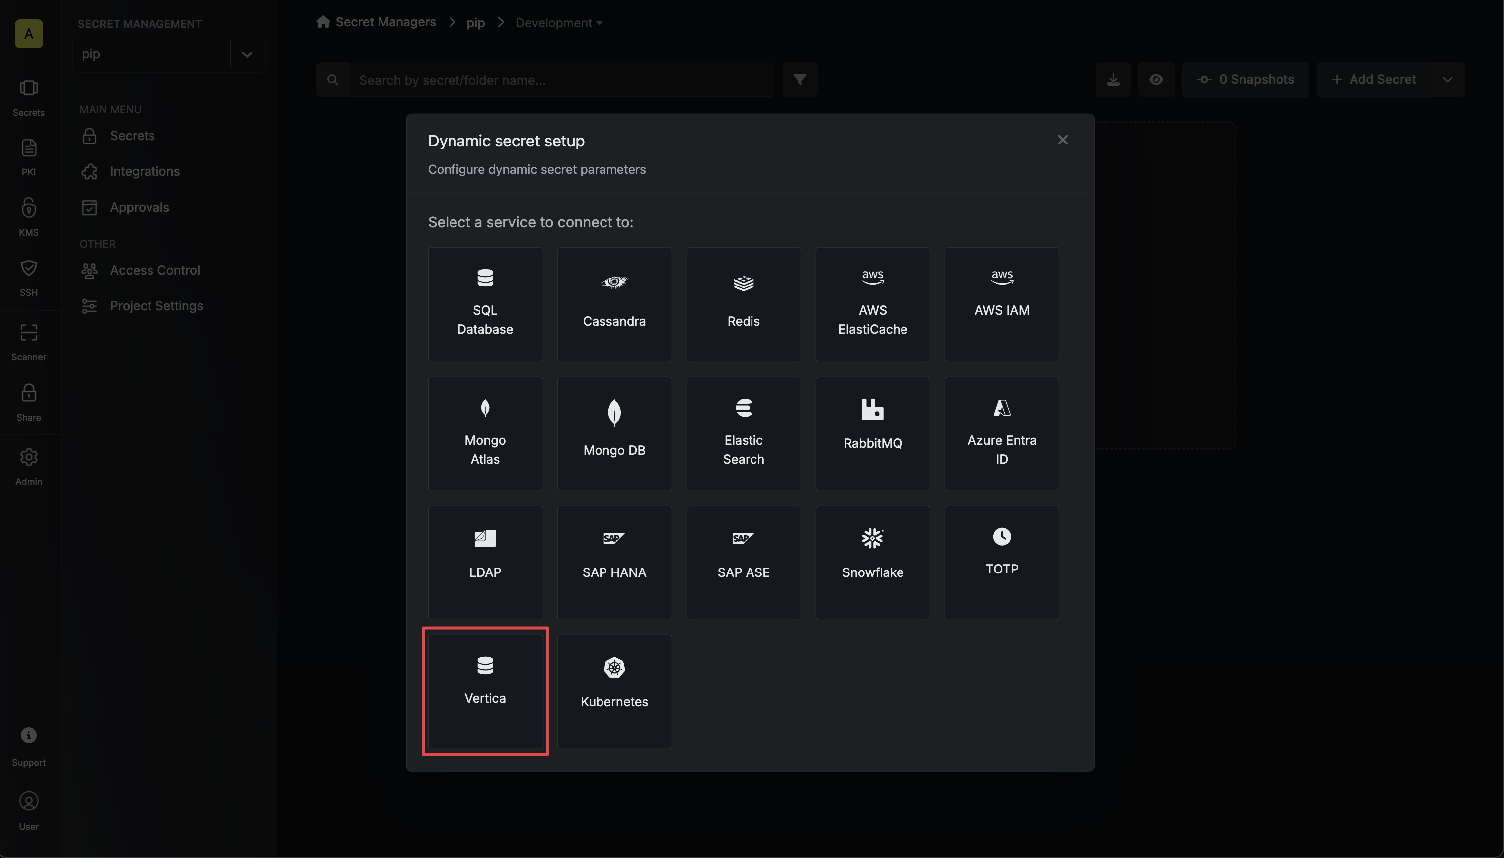The width and height of the screenshot is (1504, 858).
Task: Expand the Add Secret options chevron
Action: coord(1447,80)
